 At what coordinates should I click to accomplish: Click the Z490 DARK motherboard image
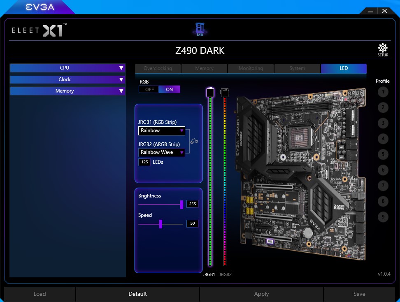click(300, 174)
